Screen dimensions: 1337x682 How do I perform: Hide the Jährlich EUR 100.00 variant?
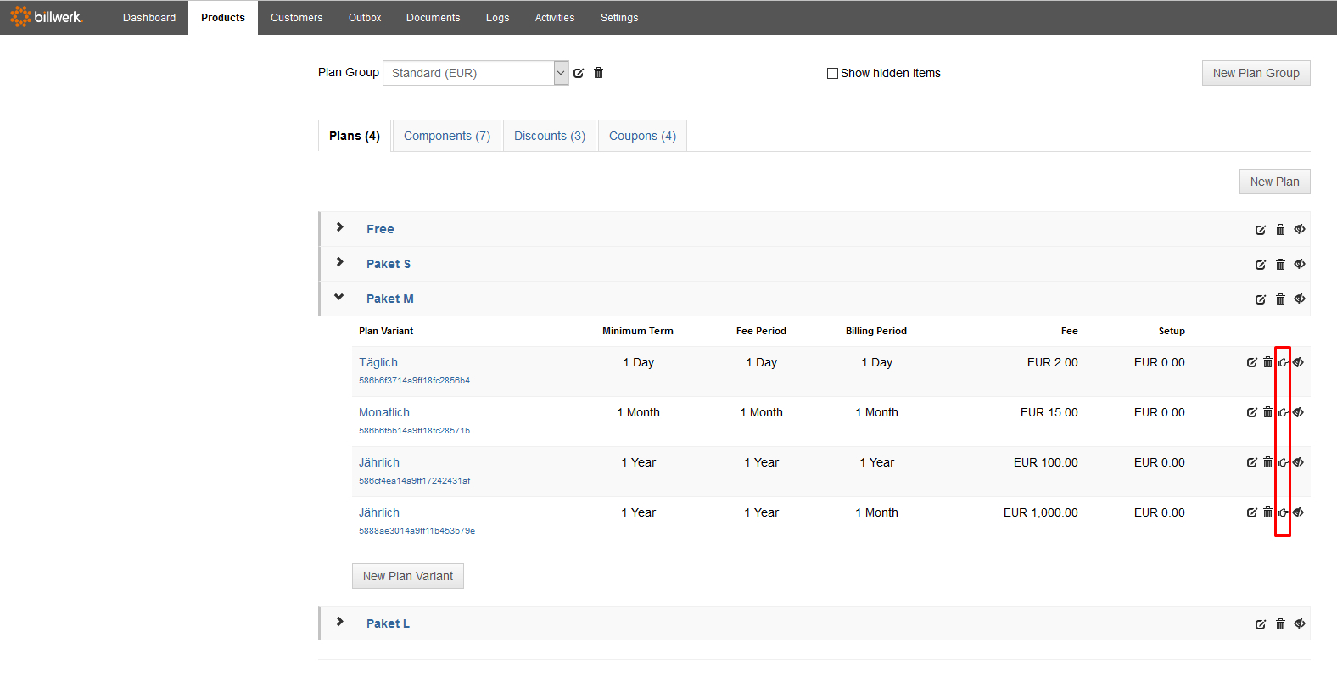(x=1298, y=462)
